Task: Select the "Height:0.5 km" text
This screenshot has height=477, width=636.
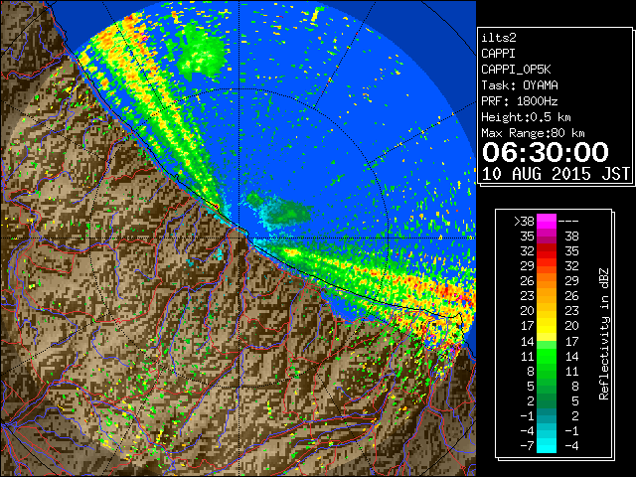Action: 526,117
